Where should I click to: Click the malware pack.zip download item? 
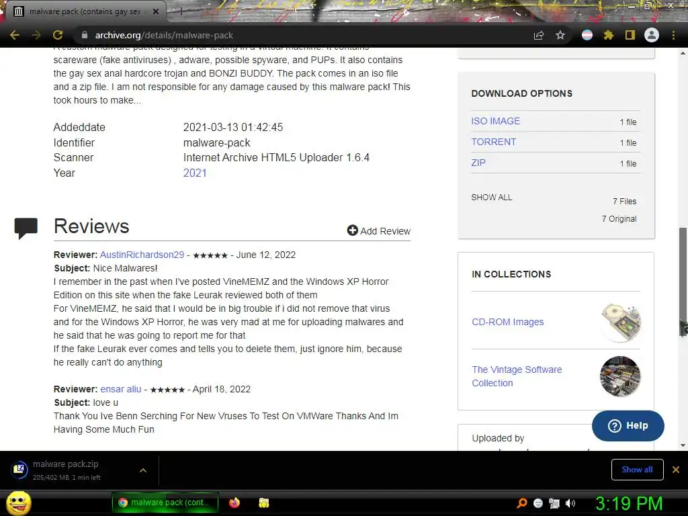(x=66, y=470)
